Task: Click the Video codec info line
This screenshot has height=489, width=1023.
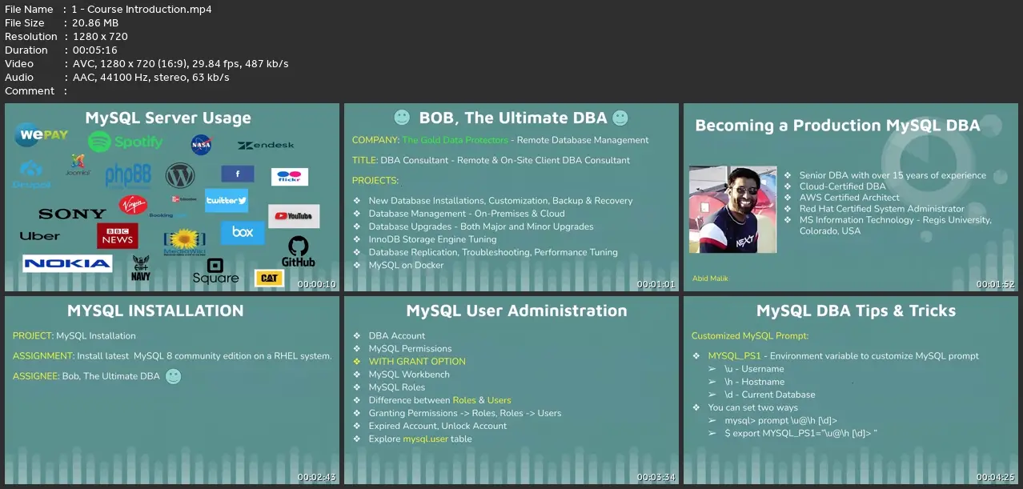Action: tap(146, 64)
